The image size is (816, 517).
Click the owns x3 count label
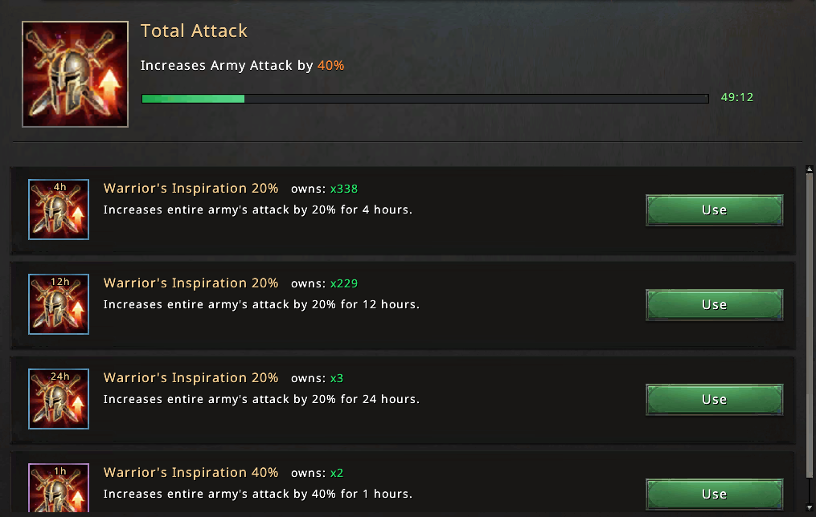[317, 378]
